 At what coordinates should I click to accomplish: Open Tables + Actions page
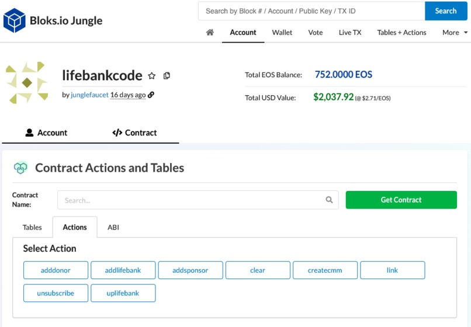coord(401,33)
